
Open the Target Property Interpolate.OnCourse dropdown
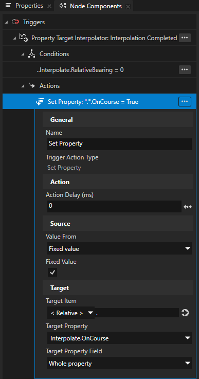[119, 338]
